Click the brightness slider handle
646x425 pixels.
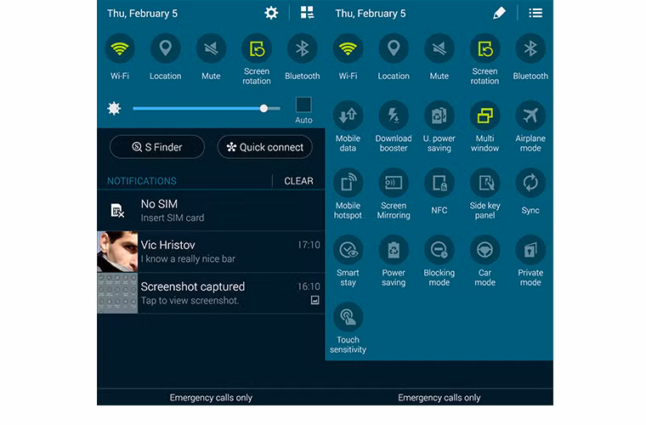pos(263,108)
